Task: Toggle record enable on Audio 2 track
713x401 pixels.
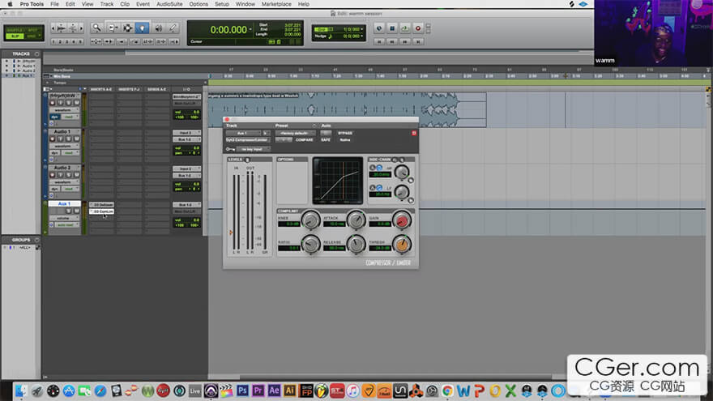Action: (x=53, y=175)
